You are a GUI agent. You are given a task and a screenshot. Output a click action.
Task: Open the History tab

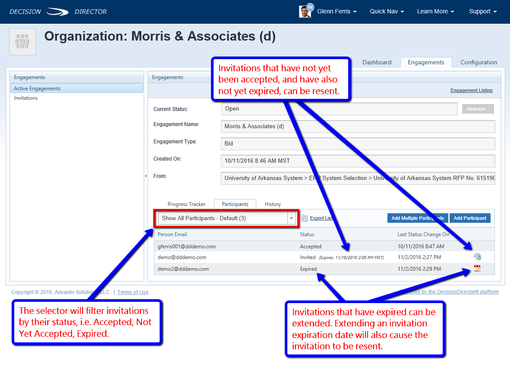[273, 204]
